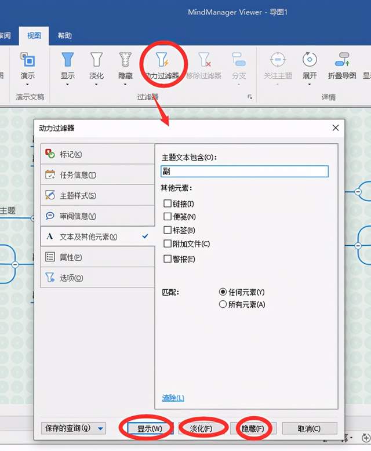
Task: Click the 清除(L) link
Action: click(173, 398)
